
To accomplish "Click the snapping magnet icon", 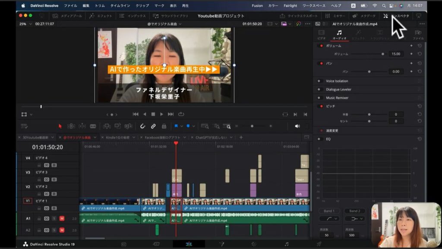I will coord(142,126).
